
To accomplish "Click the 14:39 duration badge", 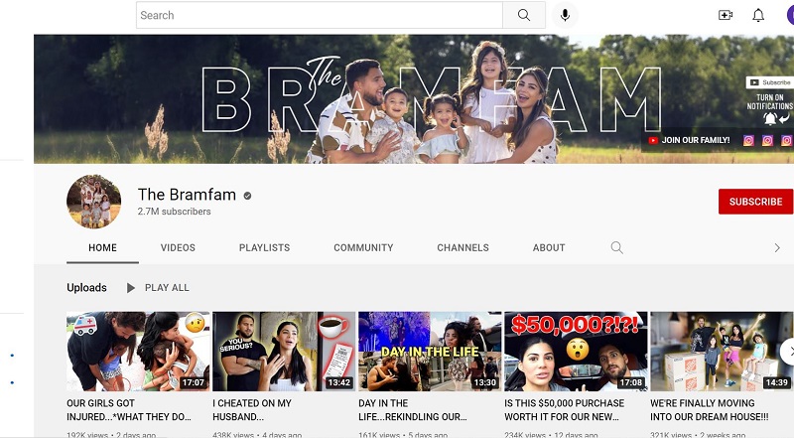I will pyautogui.click(x=777, y=382).
